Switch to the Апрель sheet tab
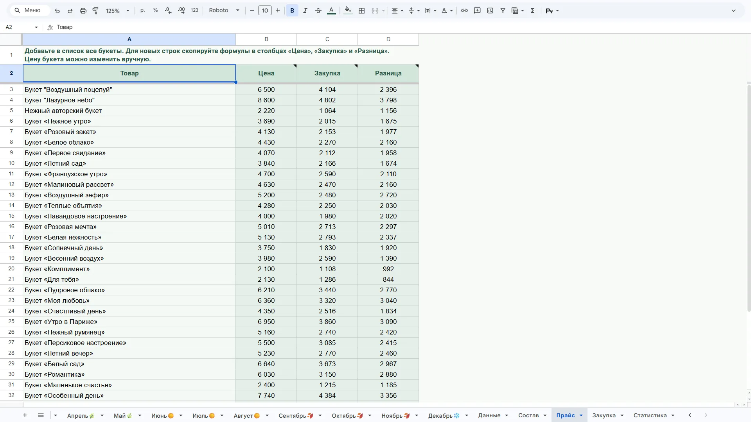Viewport: 751px width, 422px height. tap(81, 415)
